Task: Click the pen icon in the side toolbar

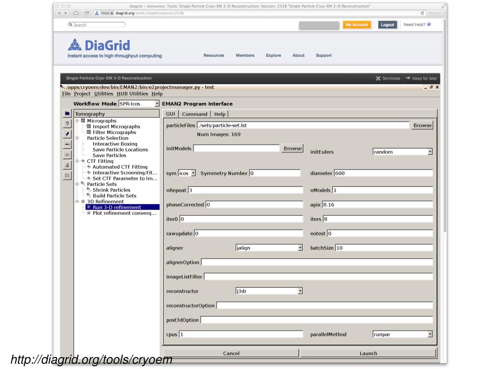Action: [67, 135]
